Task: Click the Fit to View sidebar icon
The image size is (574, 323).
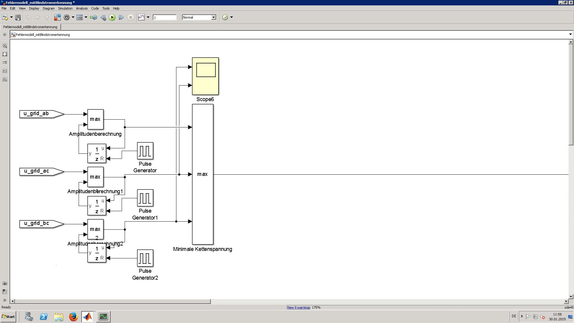Action: coord(5,54)
